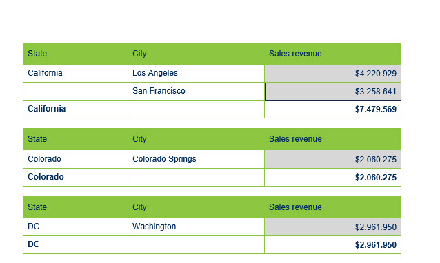Click the $4.220.929 revenue cell
The width and height of the screenshot is (440, 263).
(x=332, y=73)
